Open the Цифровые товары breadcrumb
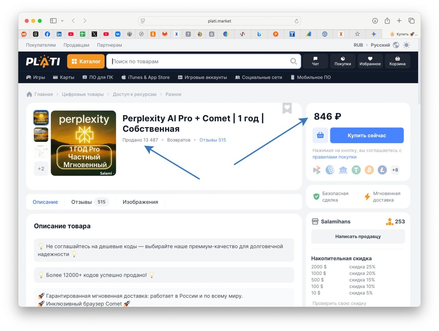Image resolution: width=439 pixels, height=331 pixels. pos(83,94)
